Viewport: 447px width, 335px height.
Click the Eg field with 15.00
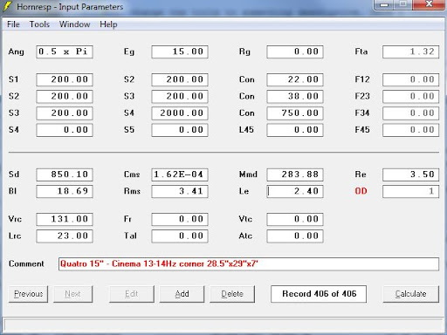coord(180,51)
